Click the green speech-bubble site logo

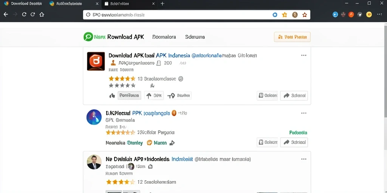point(88,37)
